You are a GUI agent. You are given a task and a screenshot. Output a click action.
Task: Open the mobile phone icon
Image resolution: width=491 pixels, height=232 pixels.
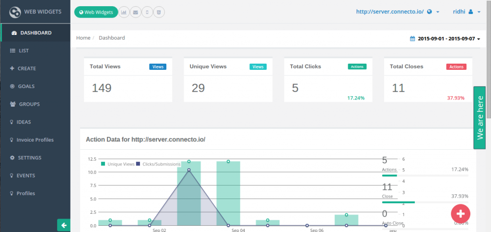[x=148, y=12]
